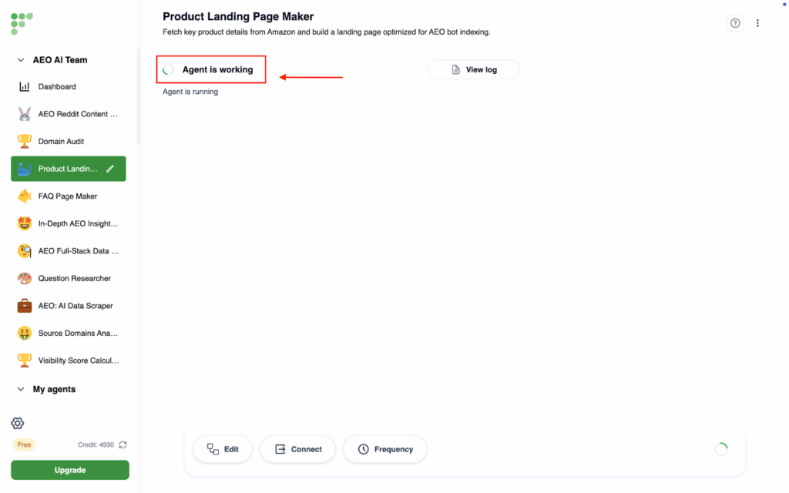Open the Frequency settings button
This screenshot has height=493, width=789.
[384, 449]
